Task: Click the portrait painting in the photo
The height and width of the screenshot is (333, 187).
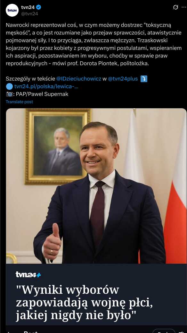Action: tap(58, 147)
